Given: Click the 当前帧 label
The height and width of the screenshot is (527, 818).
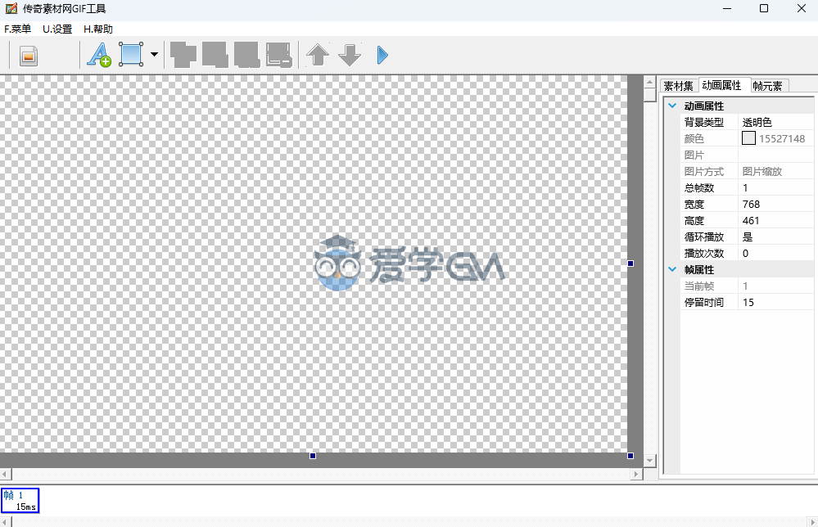Looking at the screenshot, I should (x=699, y=286).
